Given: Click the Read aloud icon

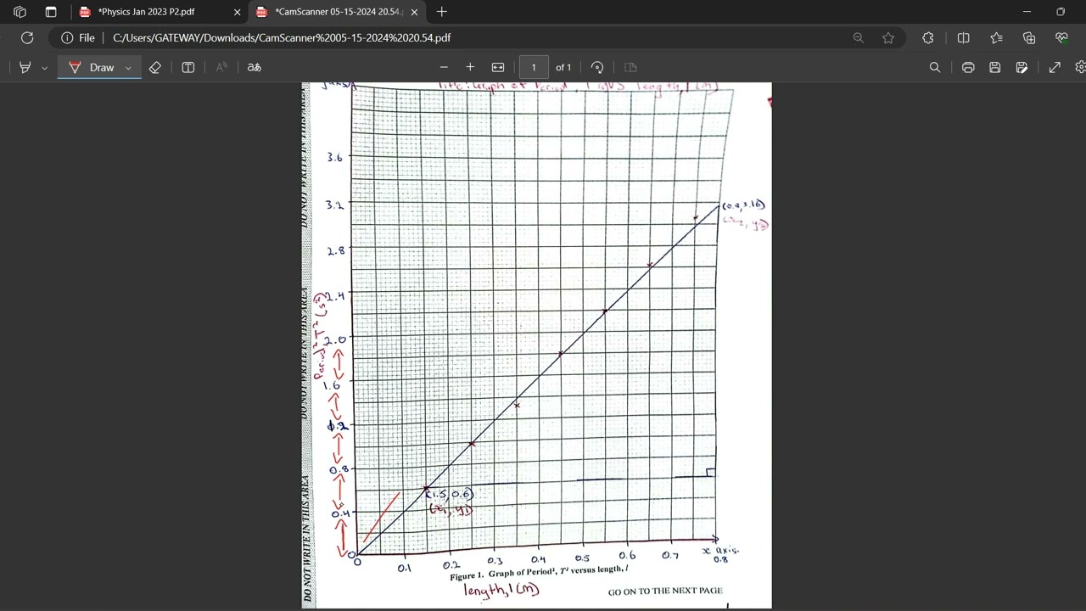Looking at the screenshot, I should [221, 67].
